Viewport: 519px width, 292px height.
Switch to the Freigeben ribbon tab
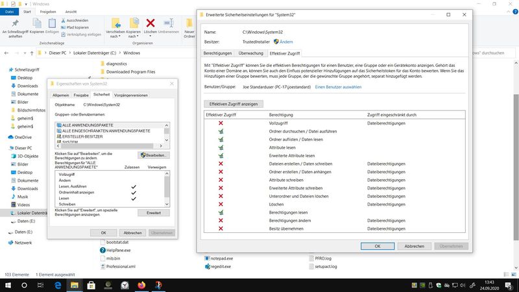tap(48, 12)
